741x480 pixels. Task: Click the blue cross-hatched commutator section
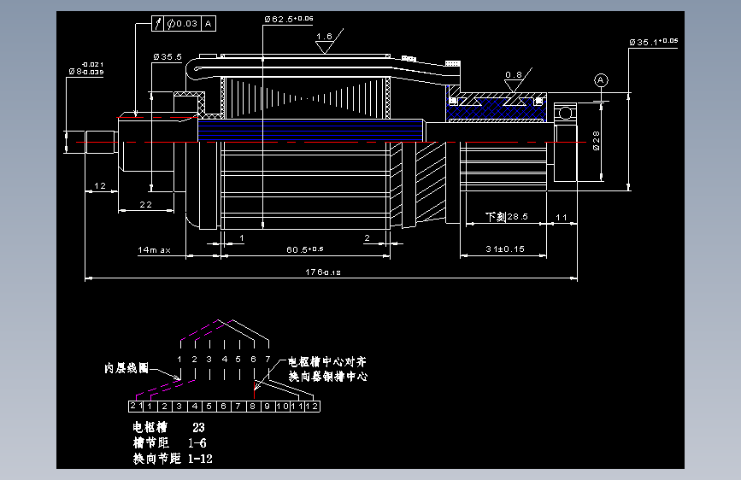point(496,109)
